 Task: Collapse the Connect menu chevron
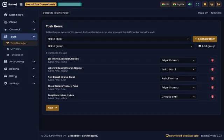tap(34, 29)
